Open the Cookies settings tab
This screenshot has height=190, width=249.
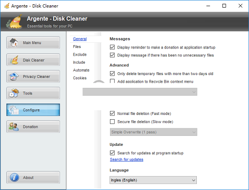point(80,78)
